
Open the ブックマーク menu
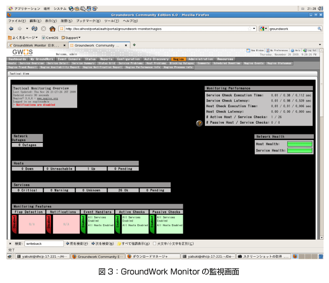tap(88, 21)
